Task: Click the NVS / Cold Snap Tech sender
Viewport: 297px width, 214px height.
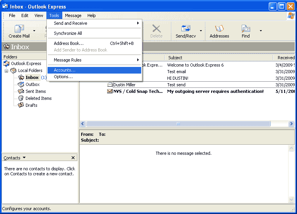Action: tap(138, 91)
